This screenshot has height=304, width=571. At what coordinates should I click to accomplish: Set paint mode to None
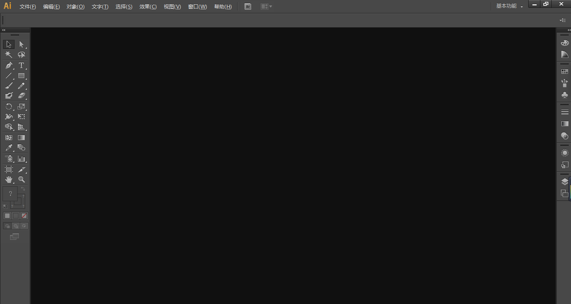24,216
